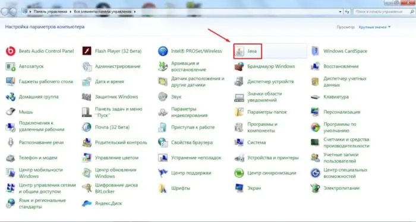This screenshot has height=222, width=416.
Task: Open Экран icon
Action: 239,188
